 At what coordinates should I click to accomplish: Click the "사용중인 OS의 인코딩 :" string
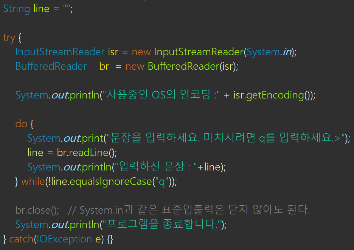(161, 95)
